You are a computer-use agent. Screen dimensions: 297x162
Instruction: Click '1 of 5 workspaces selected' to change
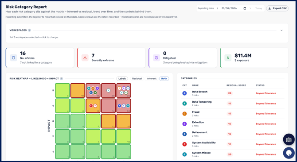click(x=34, y=37)
